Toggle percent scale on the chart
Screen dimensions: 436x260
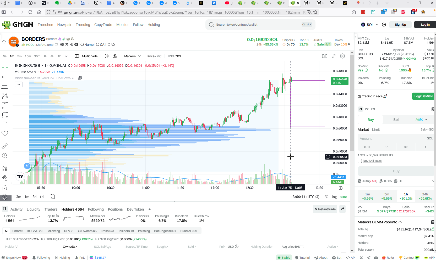[327, 197]
